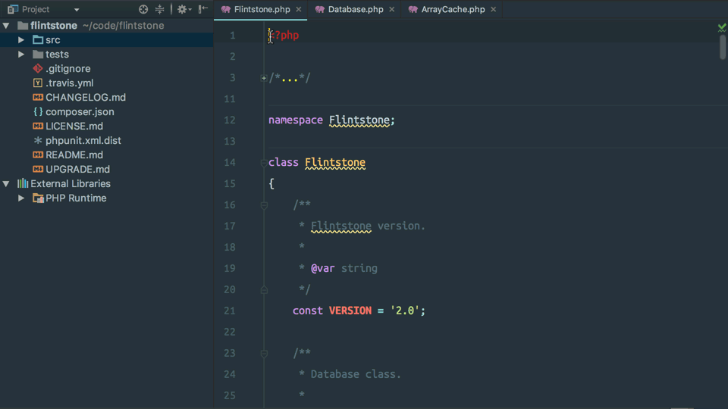The width and height of the screenshot is (728, 409).
Task: Click the collapse all icon in Project toolbar
Action: click(160, 9)
